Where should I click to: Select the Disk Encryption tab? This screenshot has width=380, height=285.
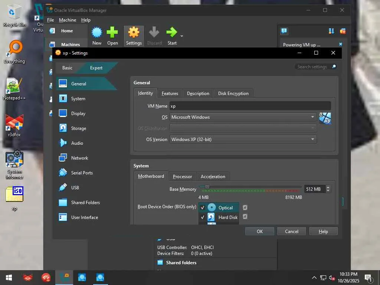tap(233, 94)
